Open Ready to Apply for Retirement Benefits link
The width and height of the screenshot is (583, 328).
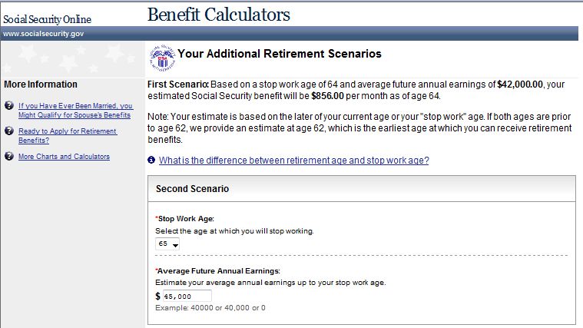68,136
